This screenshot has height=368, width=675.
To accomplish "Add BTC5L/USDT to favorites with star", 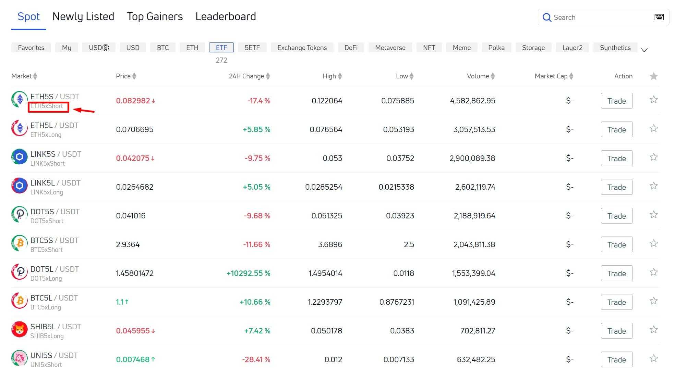I will (653, 301).
